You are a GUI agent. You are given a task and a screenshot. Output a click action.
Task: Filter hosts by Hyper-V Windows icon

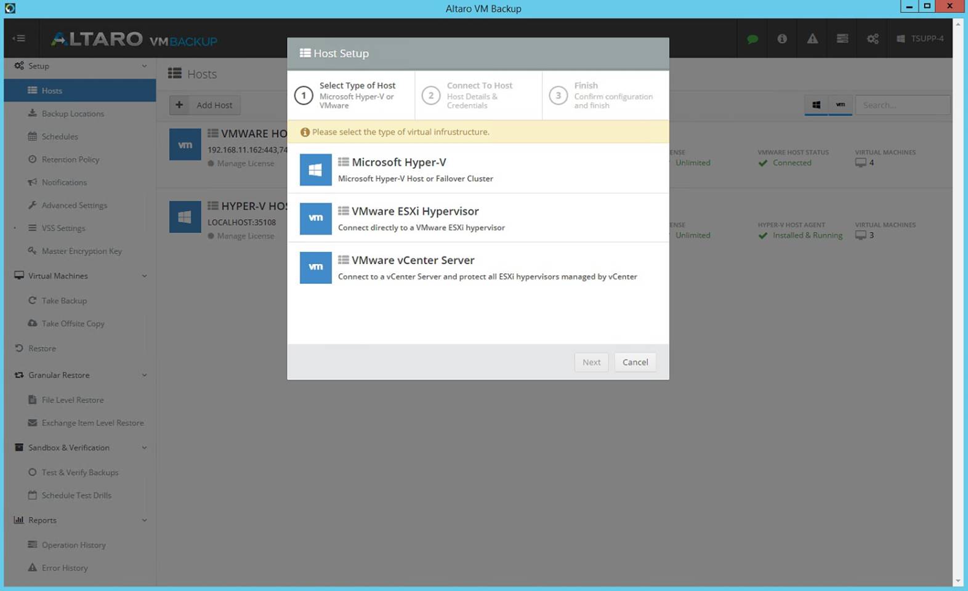coord(816,105)
